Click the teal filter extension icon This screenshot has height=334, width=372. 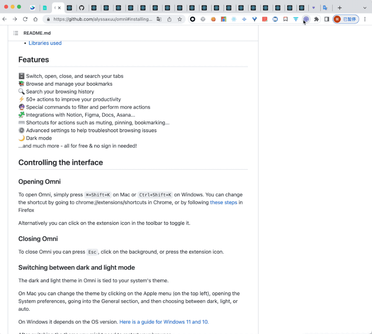coord(296,19)
